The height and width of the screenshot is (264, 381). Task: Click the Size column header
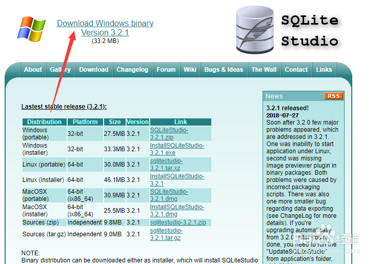[x=115, y=122]
